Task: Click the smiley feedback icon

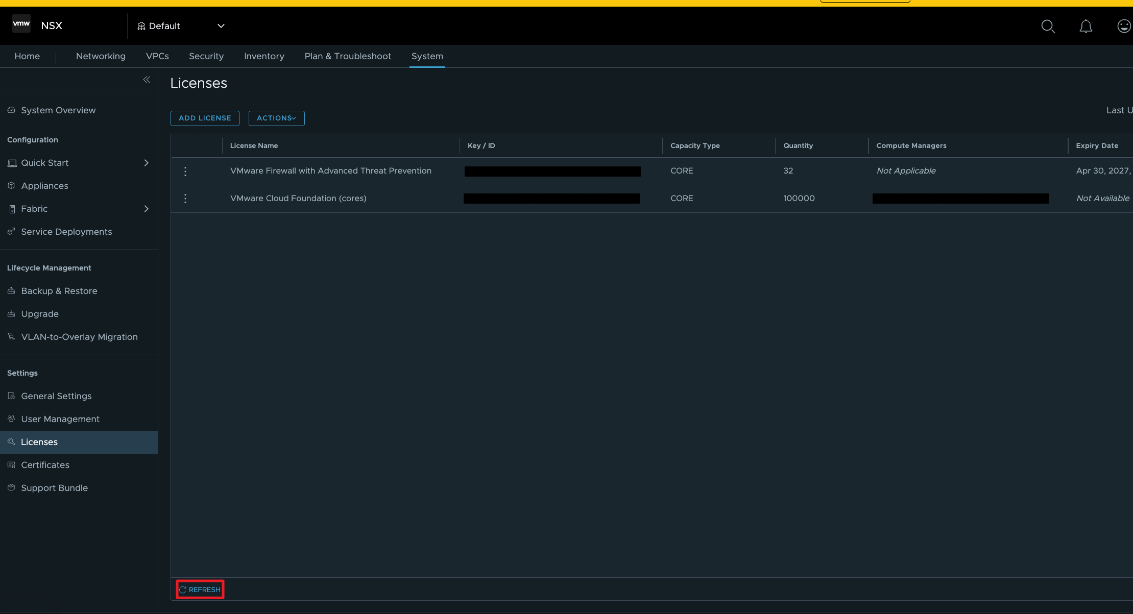Action: (x=1124, y=26)
